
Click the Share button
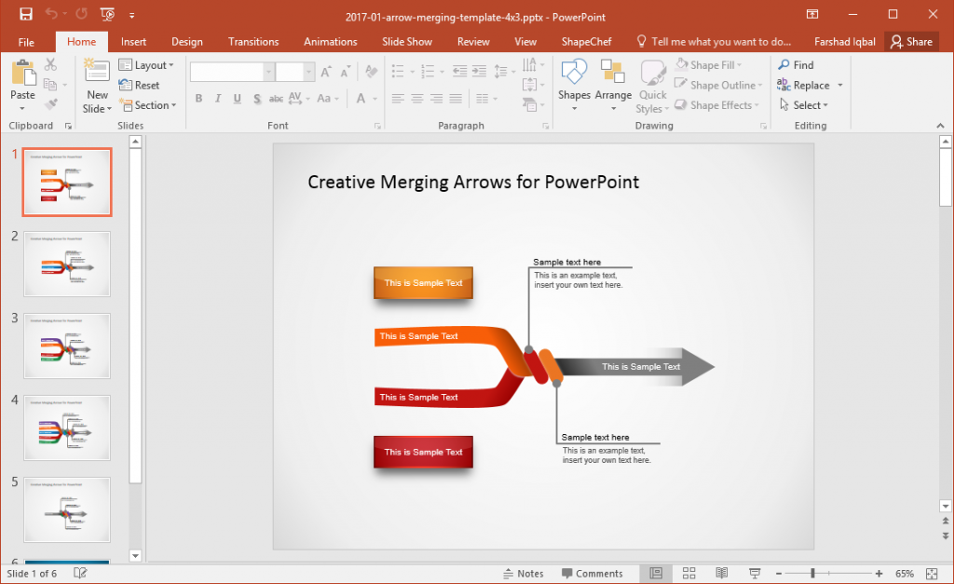click(x=911, y=41)
